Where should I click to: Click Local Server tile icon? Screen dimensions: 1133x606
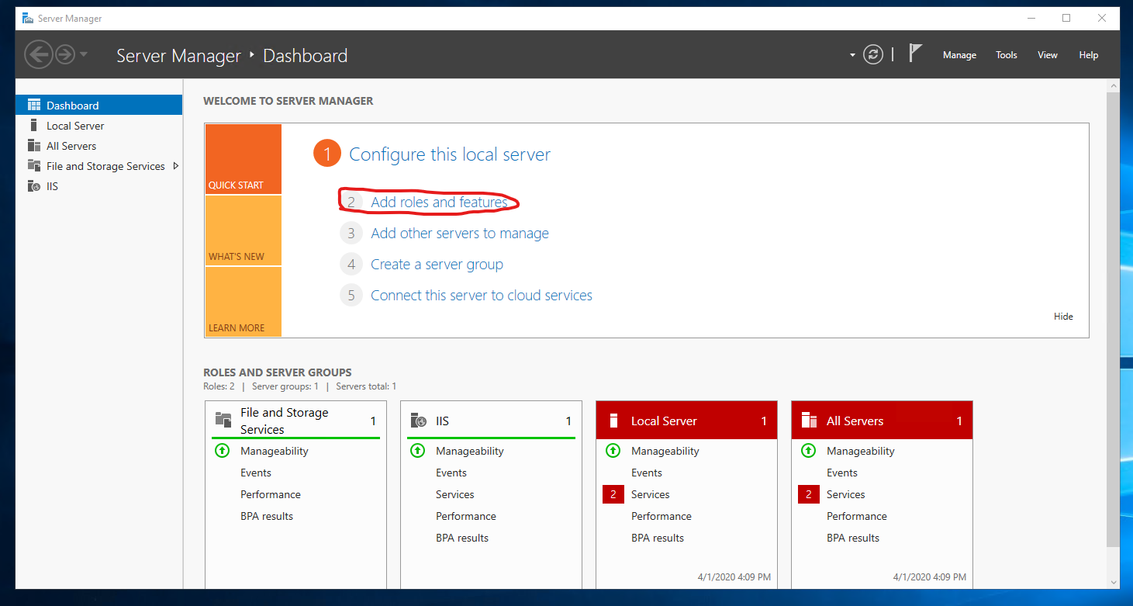coord(613,421)
